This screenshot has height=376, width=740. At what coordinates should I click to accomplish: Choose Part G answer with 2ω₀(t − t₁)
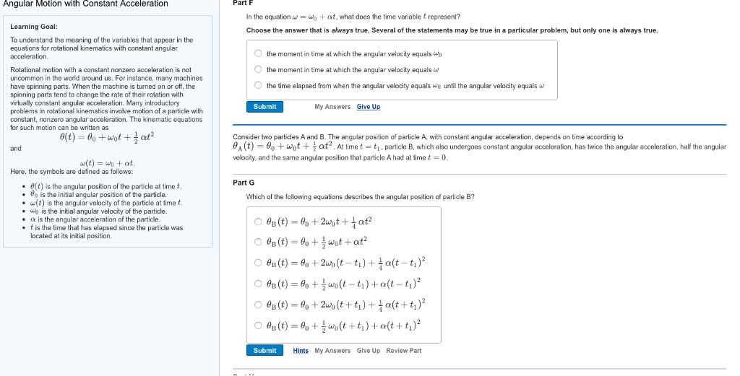click(259, 261)
